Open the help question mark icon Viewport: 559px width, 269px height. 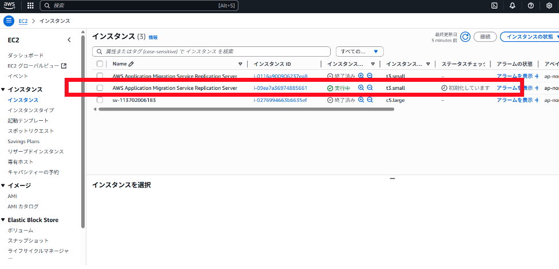click(x=531, y=5)
